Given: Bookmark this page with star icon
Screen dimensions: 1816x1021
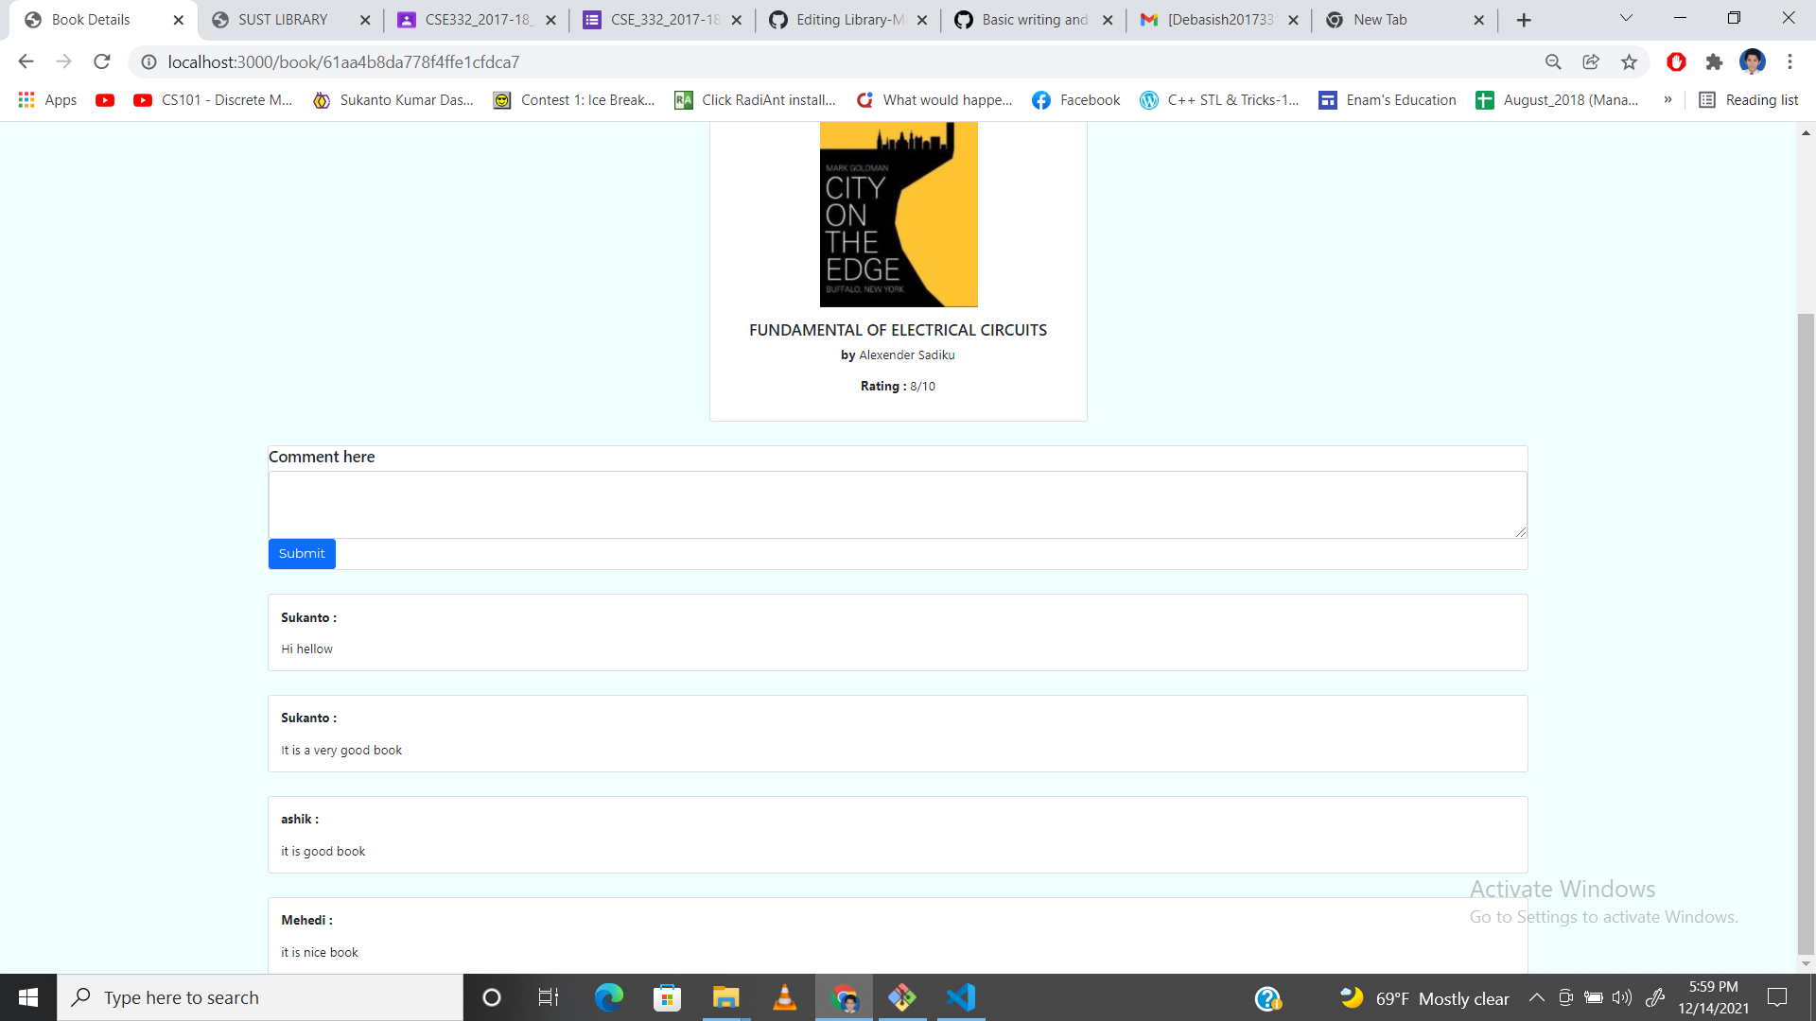Looking at the screenshot, I should point(1629,61).
